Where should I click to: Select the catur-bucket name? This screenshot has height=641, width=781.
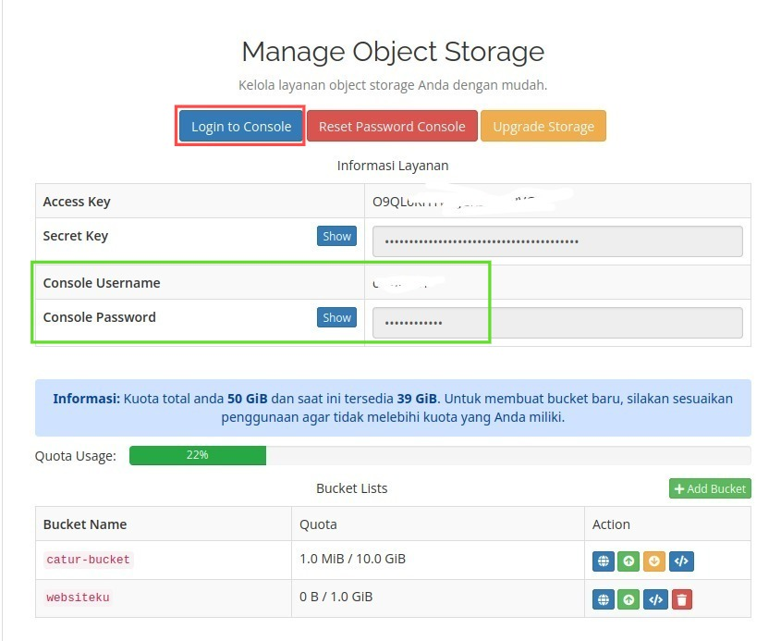[x=88, y=560]
